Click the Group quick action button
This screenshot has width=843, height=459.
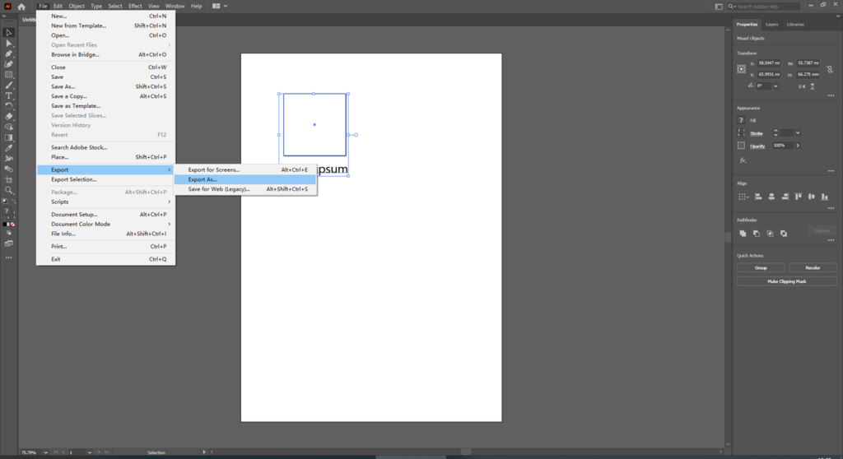(x=760, y=267)
